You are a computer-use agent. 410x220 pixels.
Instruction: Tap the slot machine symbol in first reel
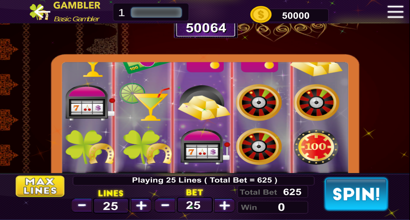(x=89, y=102)
